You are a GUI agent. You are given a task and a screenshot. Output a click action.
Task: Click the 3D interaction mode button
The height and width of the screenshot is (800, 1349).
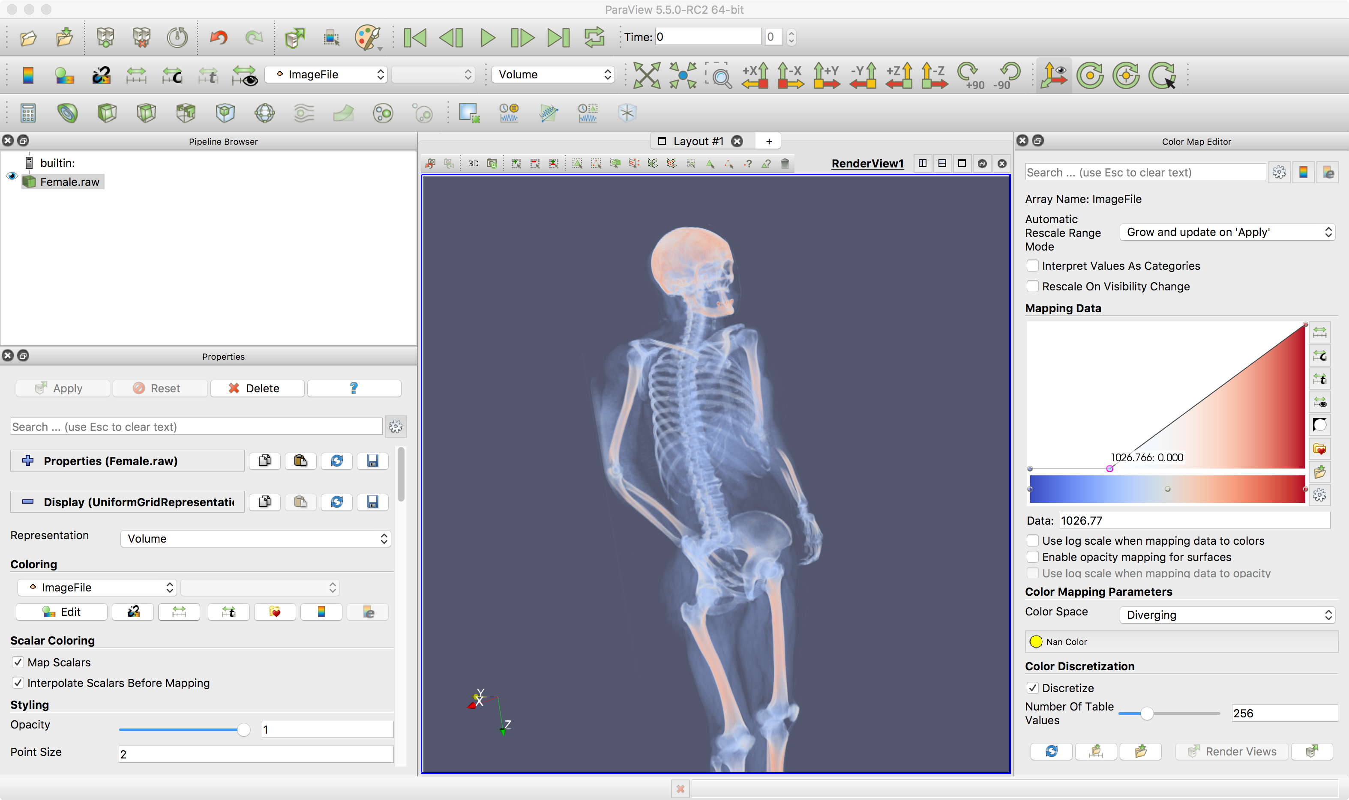[x=473, y=163]
